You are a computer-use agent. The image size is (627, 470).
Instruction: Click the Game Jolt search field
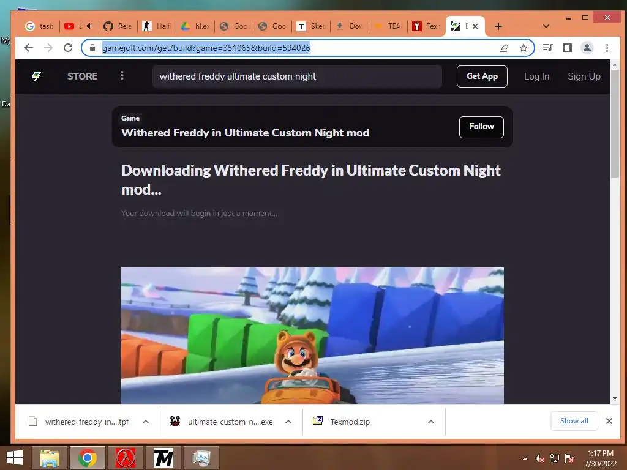point(297,76)
